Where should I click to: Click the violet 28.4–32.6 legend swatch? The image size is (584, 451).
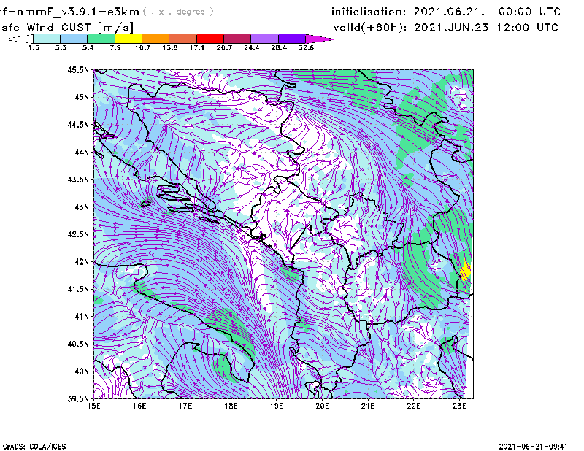[292, 39]
